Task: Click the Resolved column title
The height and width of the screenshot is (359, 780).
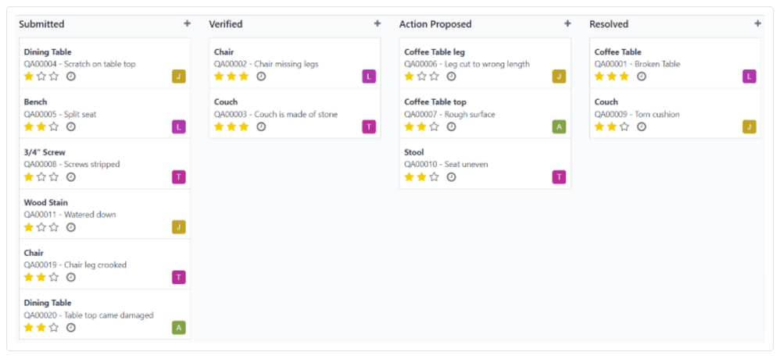Action: tap(609, 24)
